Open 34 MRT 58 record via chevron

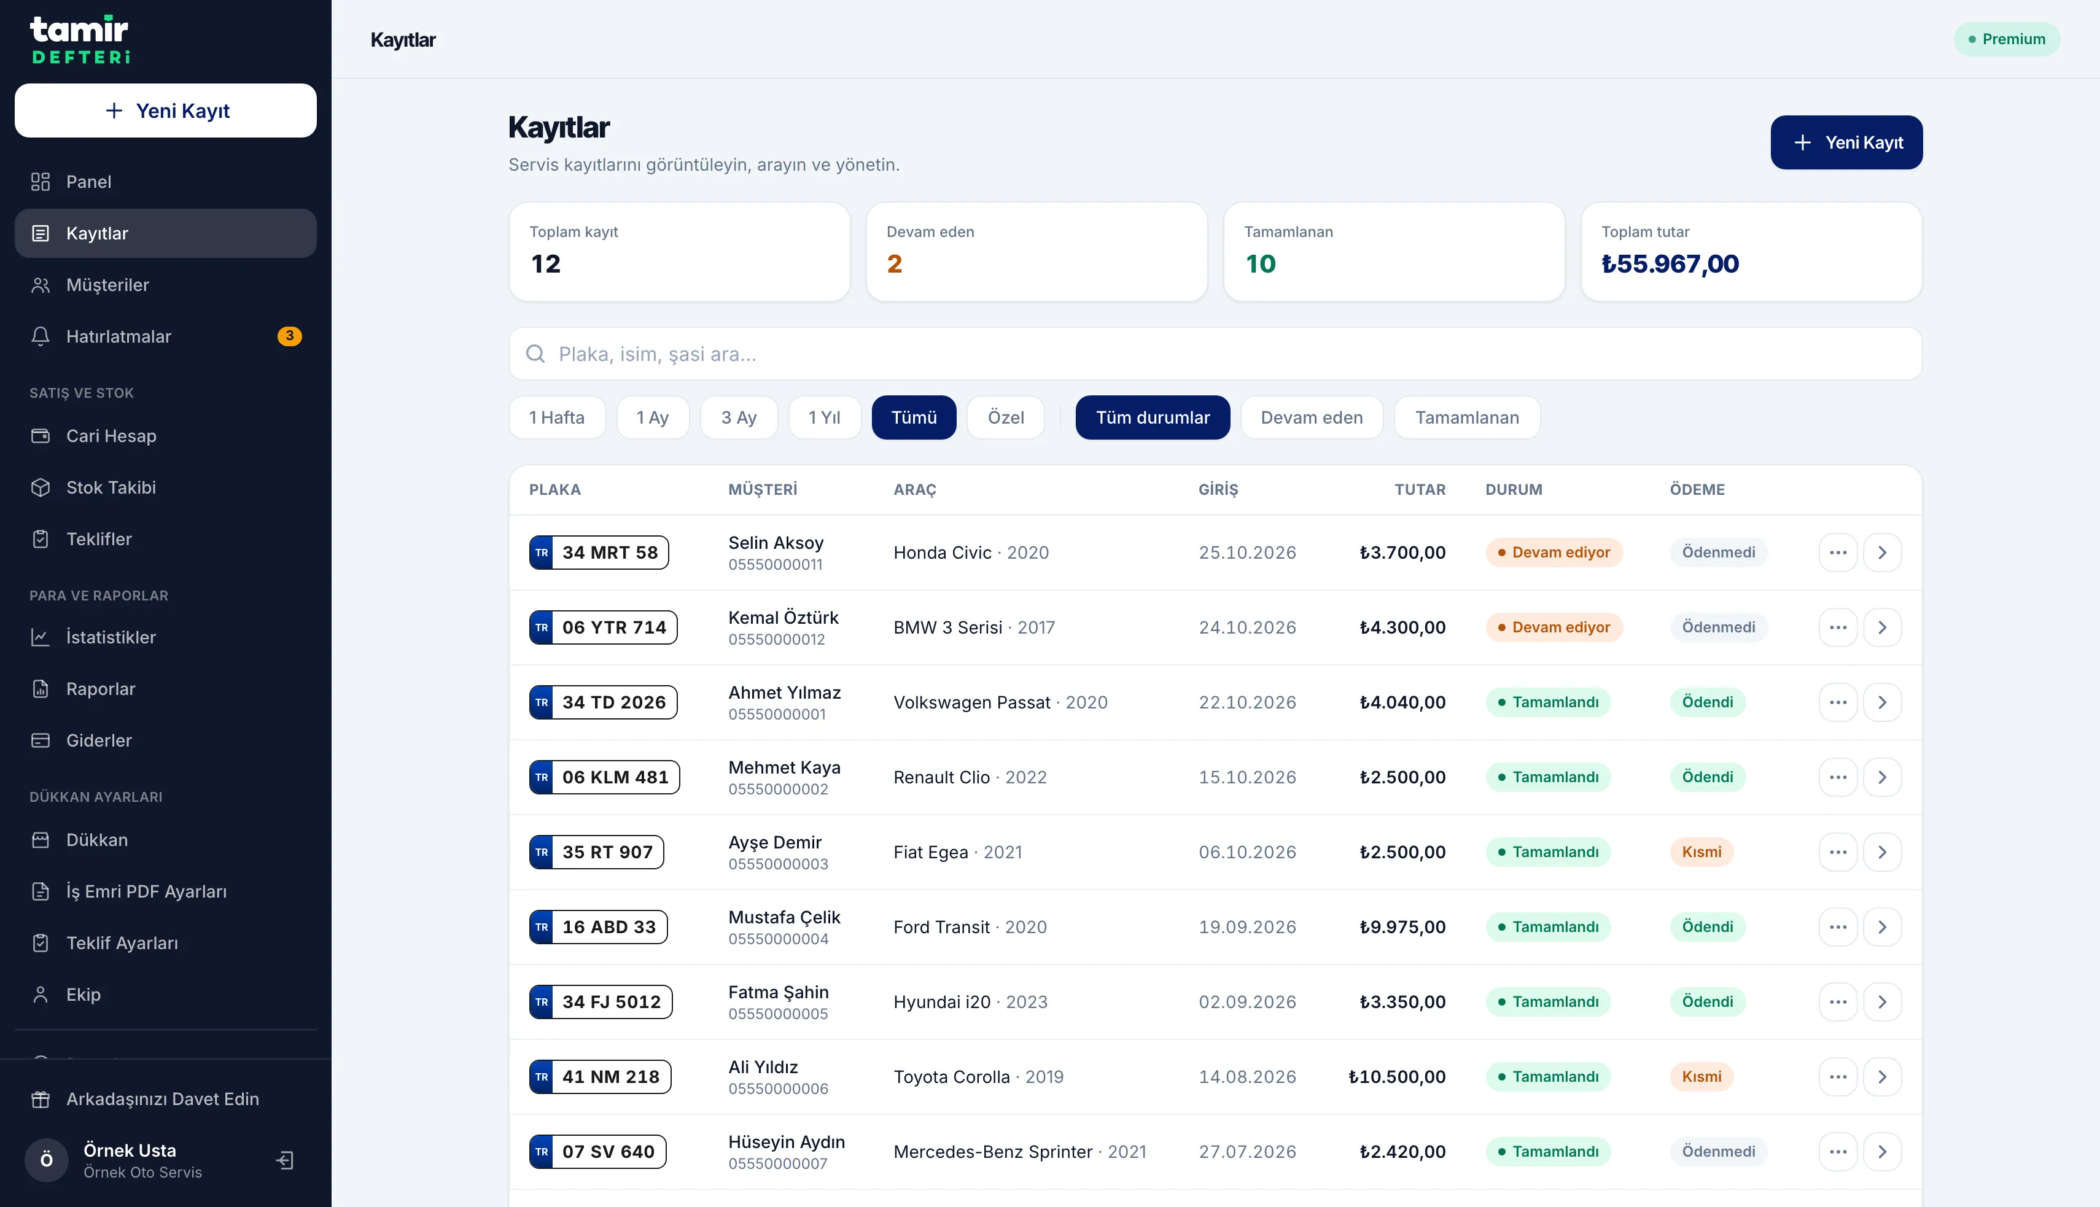(x=1882, y=553)
